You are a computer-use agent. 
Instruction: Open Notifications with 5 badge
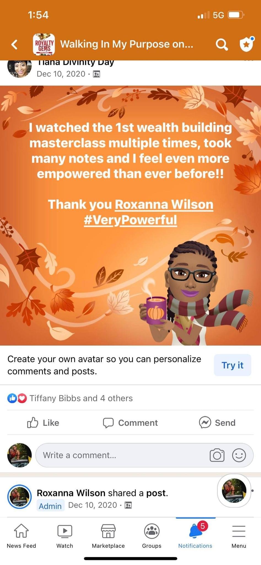(x=195, y=536)
